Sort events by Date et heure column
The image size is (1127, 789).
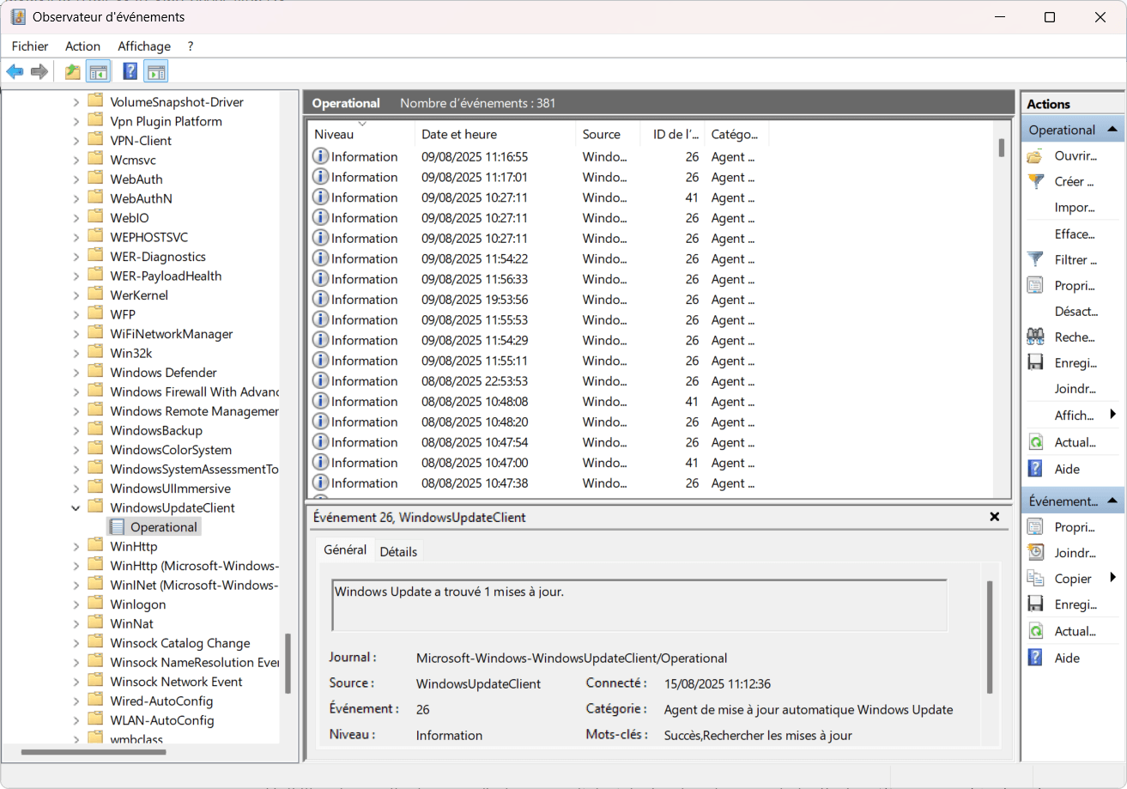point(495,134)
